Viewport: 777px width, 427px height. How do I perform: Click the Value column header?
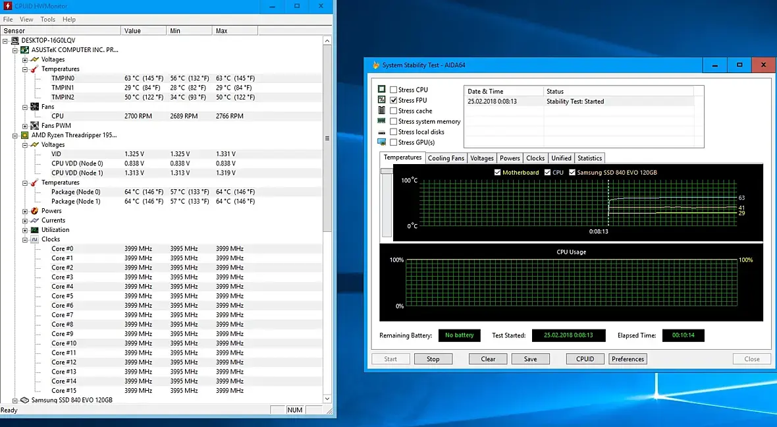(x=144, y=31)
